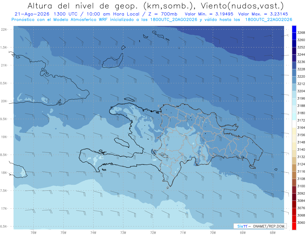Click the valid-until time '1800UTC_22AGO2026'

[269, 20]
